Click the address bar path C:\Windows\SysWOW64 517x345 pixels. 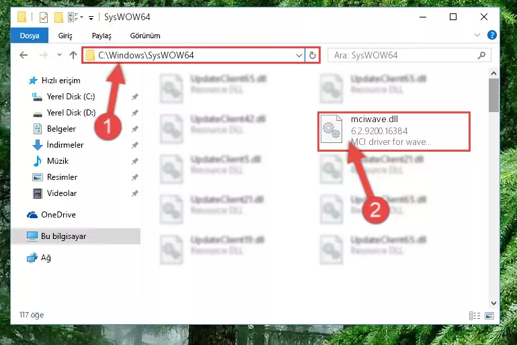pos(146,55)
